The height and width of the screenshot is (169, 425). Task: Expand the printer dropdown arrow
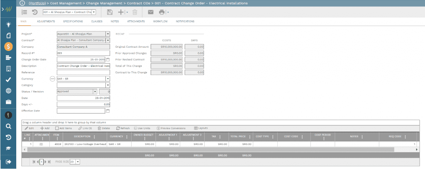[x=168, y=12]
